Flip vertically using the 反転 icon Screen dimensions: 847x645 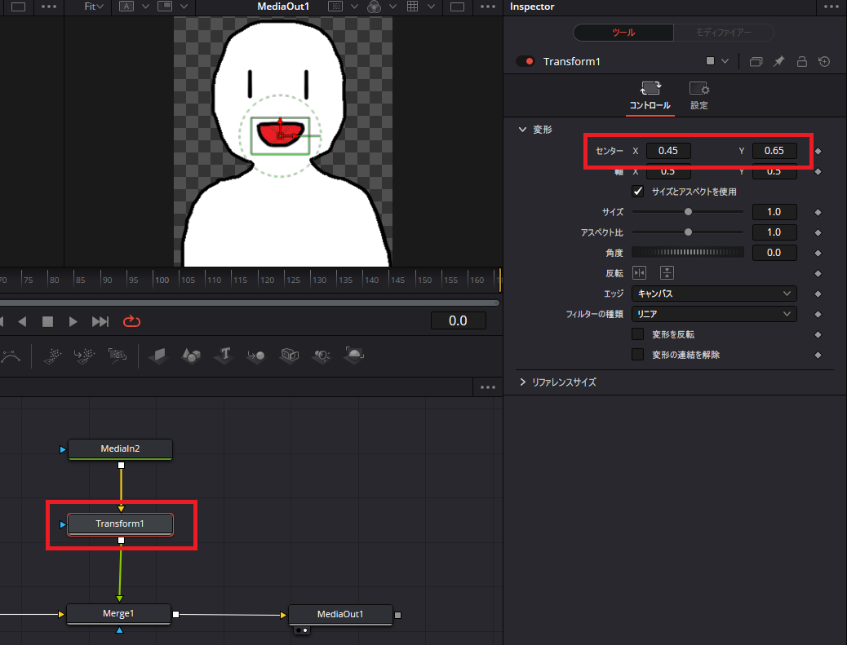(667, 273)
